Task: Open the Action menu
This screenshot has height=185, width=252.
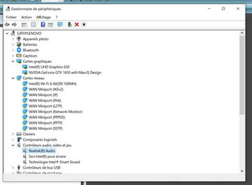Action: [x=27, y=17]
